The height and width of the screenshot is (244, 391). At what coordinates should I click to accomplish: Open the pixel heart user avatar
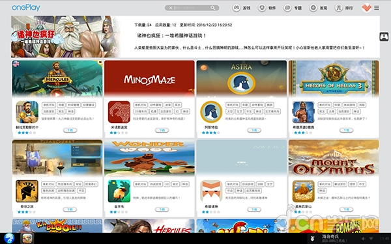(366, 8)
